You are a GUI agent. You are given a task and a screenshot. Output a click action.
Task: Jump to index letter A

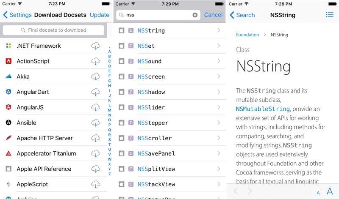coord(110,52)
